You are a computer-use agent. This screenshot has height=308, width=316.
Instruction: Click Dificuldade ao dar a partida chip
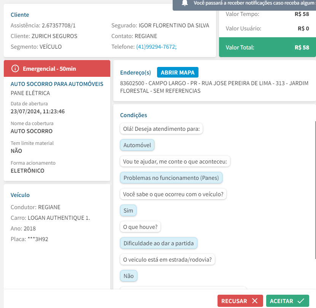(x=159, y=243)
